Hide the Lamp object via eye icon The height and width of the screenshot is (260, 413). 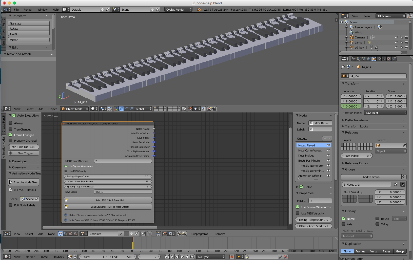396,42
